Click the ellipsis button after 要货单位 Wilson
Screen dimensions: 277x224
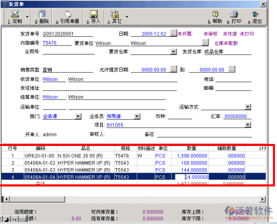(x=205, y=43)
